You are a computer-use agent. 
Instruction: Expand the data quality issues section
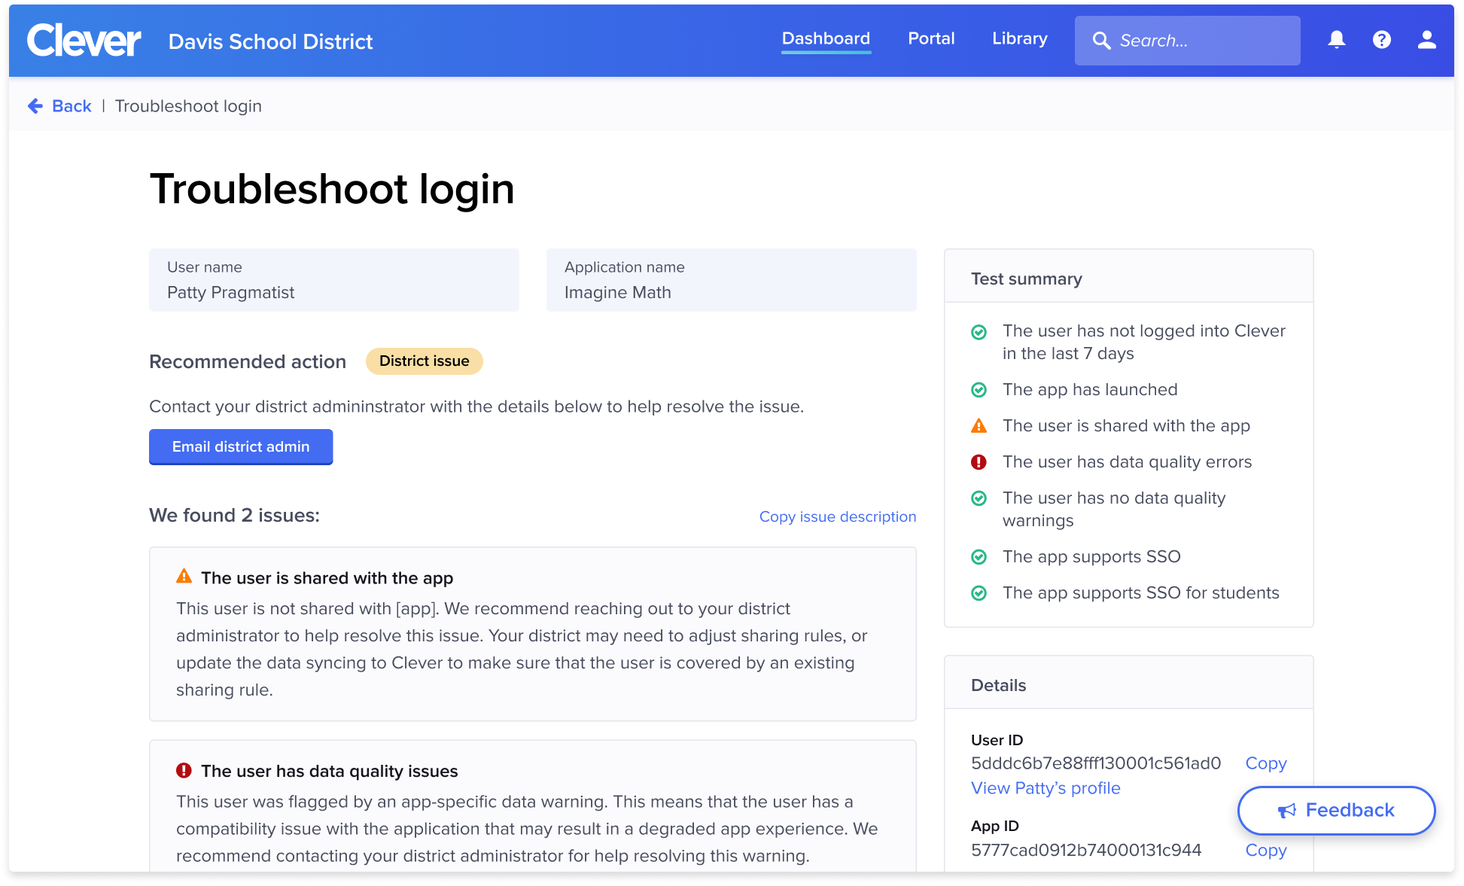pos(330,771)
